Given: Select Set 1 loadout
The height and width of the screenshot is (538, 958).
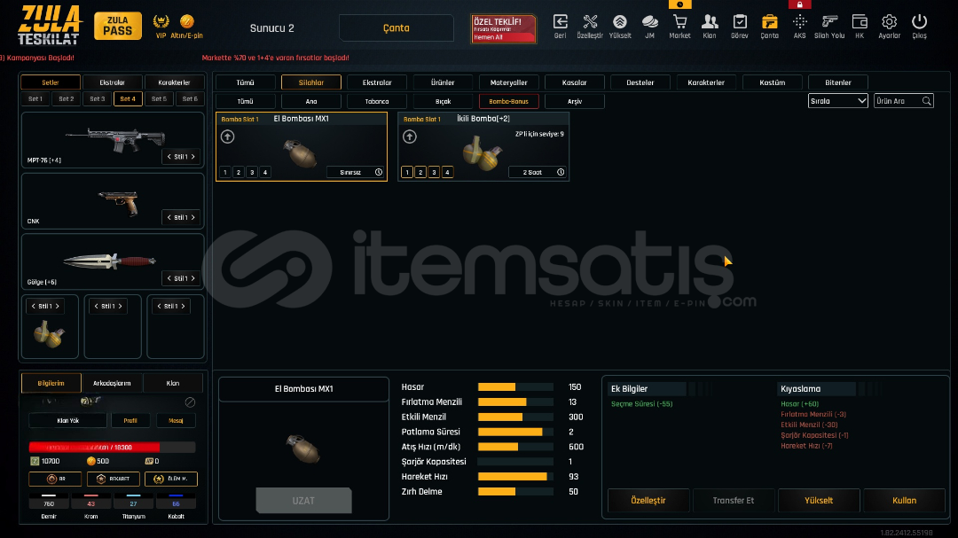Looking at the screenshot, I should [x=35, y=99].
